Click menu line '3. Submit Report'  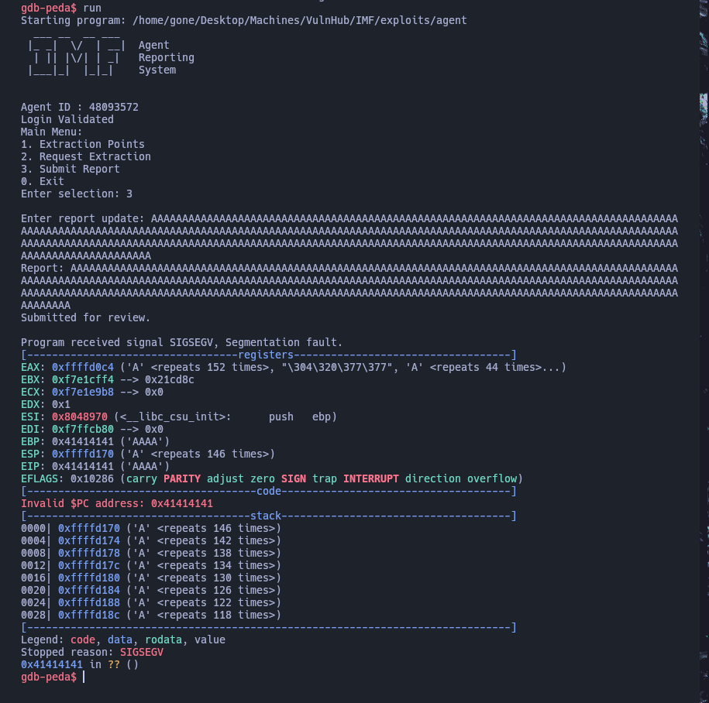pyautogui.click(x=71, y=169)
